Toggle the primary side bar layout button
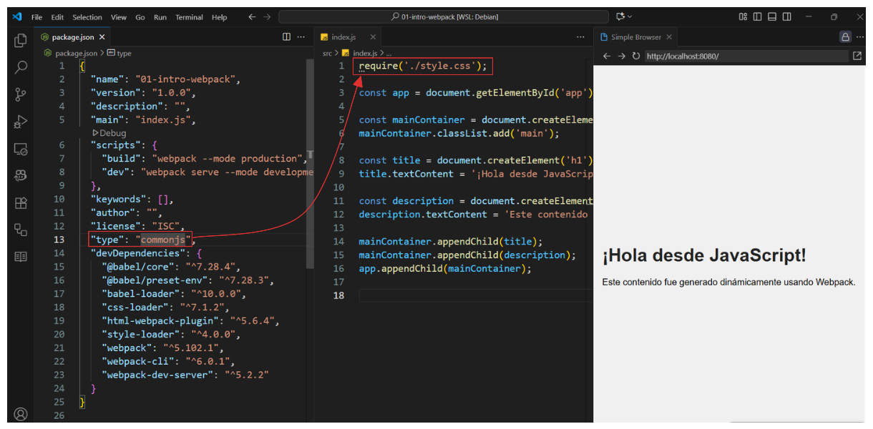This screenshot has width=873, height=429. pos(758,17)
